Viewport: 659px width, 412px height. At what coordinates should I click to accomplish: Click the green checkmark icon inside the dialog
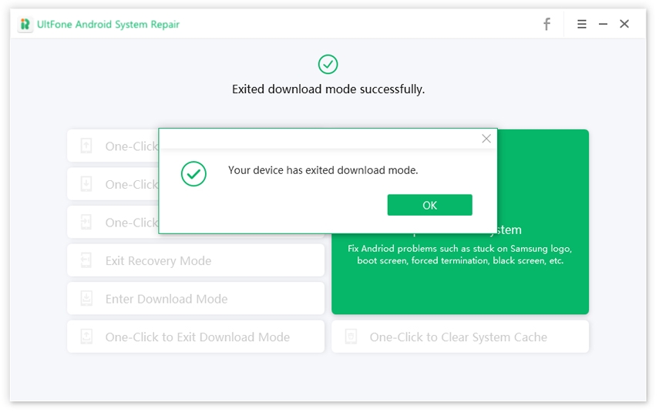click(193, 173)
